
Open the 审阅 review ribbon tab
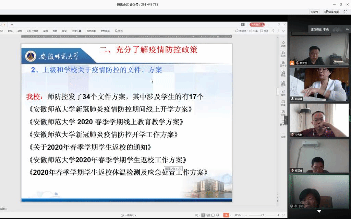tap(46, 31)
